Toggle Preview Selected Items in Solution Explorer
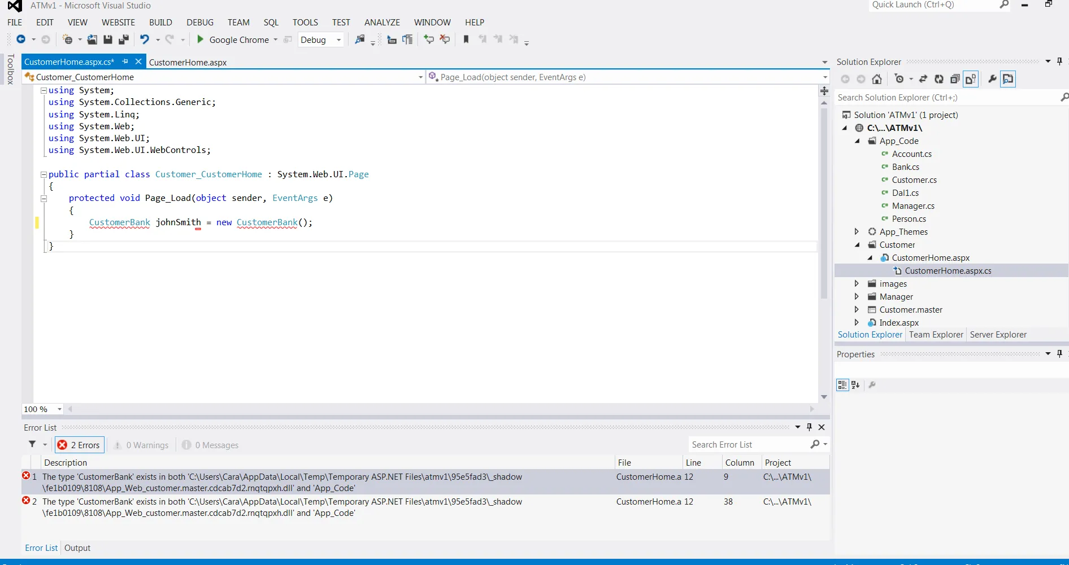1069x565 pixels. click(x=1008, y=80)
